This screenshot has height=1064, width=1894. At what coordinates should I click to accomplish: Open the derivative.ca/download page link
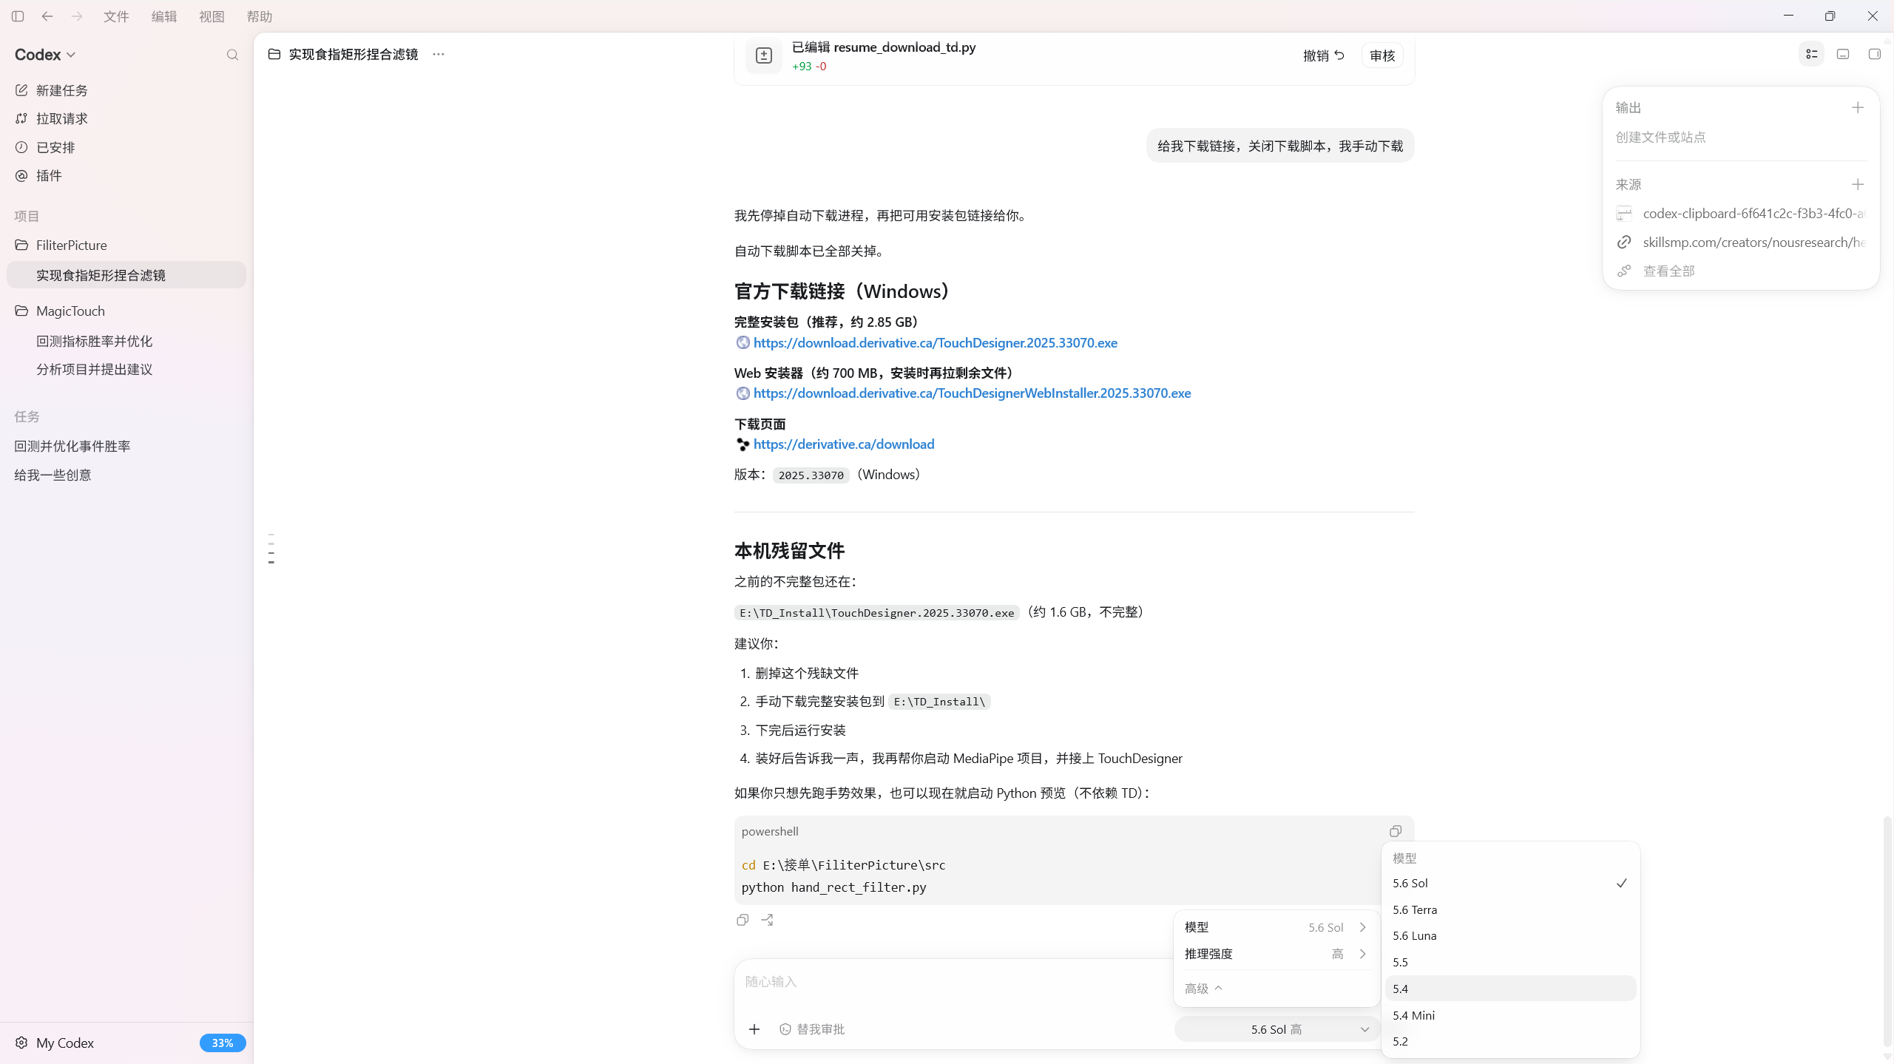click(x=844, y=444)
